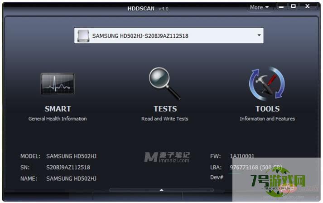Expand the drive selection dropdown arrow
Image resolution: width=323 pixels, height=203 pixels.
coord(259,35)
